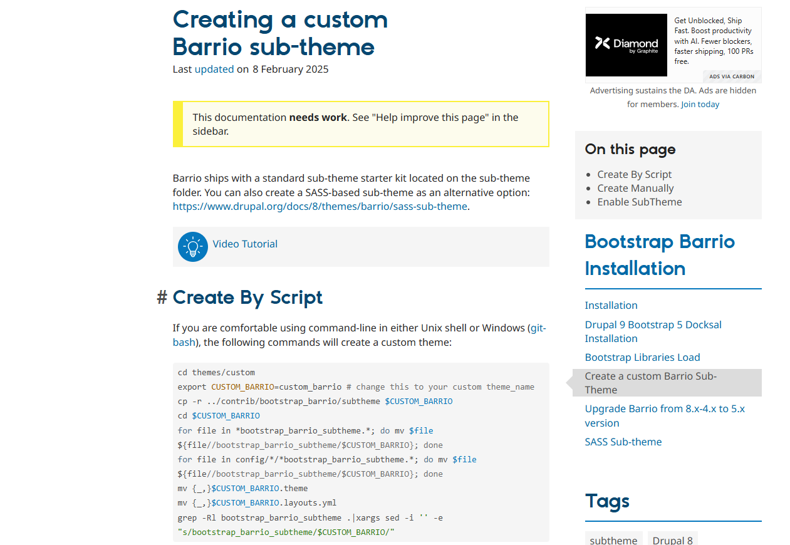This screenshot has height=545, width=790.
Task: Click the 'mv {_,}$CUSTOM_BARRIO.layouts.yml' code line
Action: click(257, 502)
